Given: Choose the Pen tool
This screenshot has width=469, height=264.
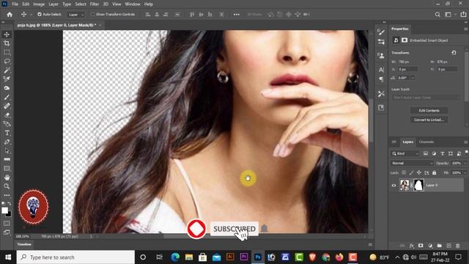Looking at the screenshot, I should (7, 142).
